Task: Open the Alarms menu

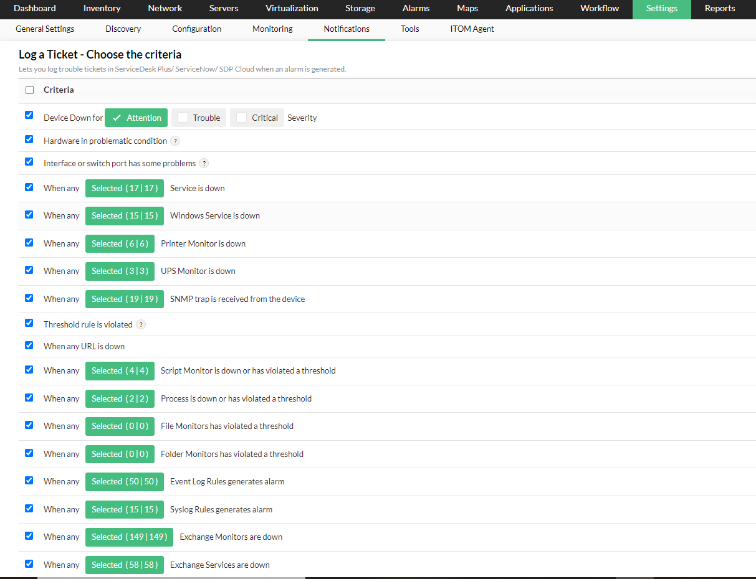Action: click(x=416, y=9)
